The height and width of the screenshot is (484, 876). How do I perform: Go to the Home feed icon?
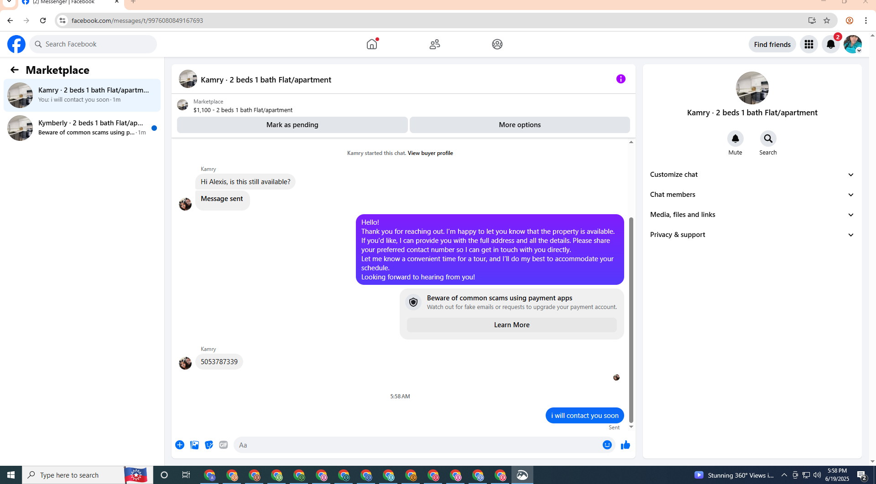[x=372, y=44]
